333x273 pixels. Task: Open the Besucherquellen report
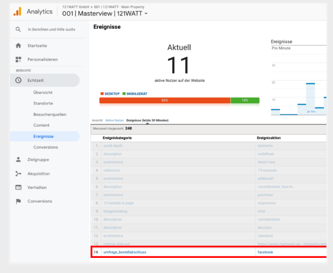[50, 115]
